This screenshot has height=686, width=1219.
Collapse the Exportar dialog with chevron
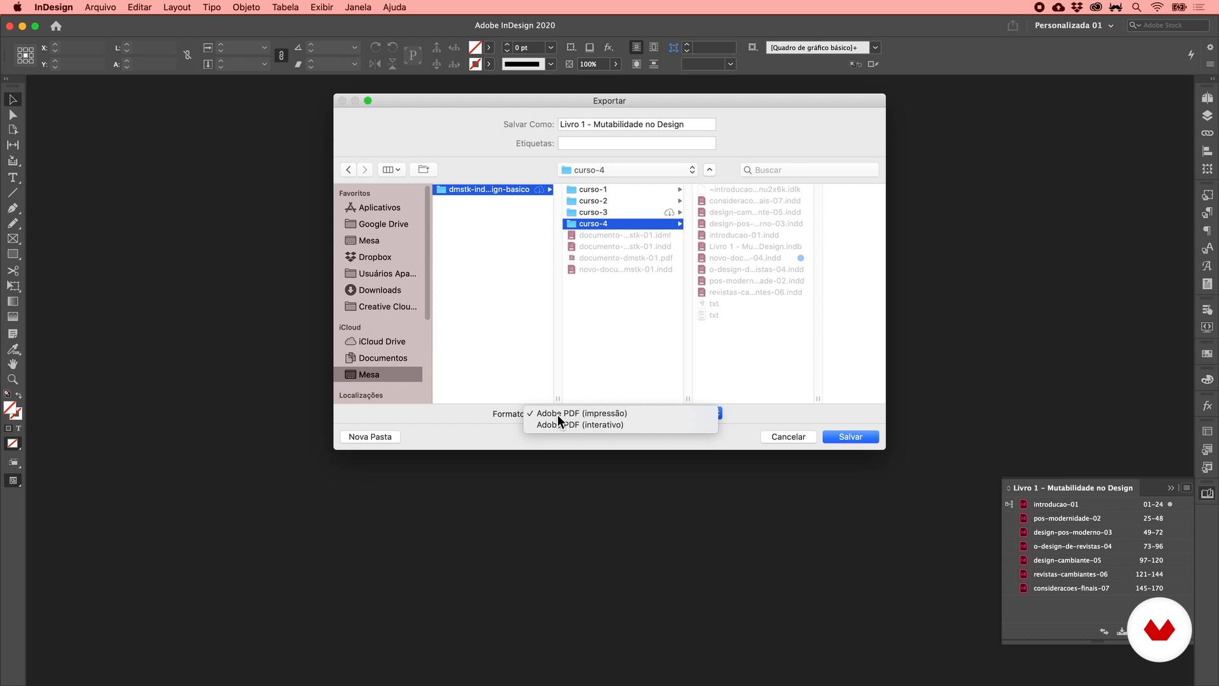point(710,170)
